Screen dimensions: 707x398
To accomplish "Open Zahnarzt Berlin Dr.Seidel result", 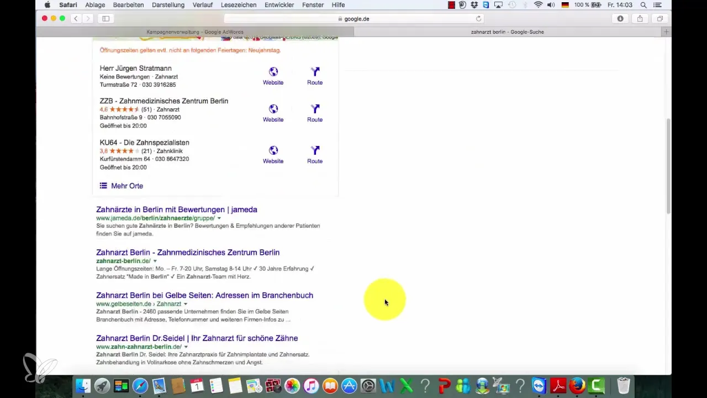I will pos(197,338).
